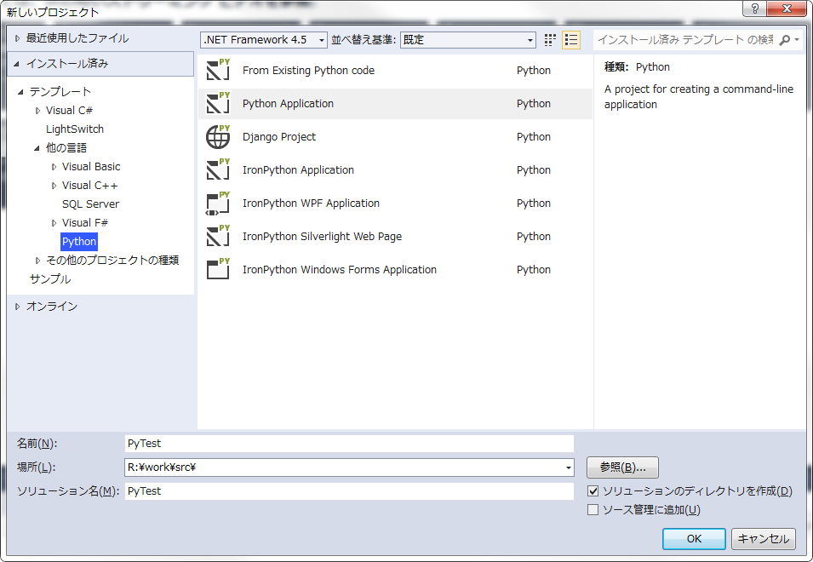Image resolution: width=813 pixels, height=562 pixels.
Task: Select the Django Project template name
Action: coord(279,137)
